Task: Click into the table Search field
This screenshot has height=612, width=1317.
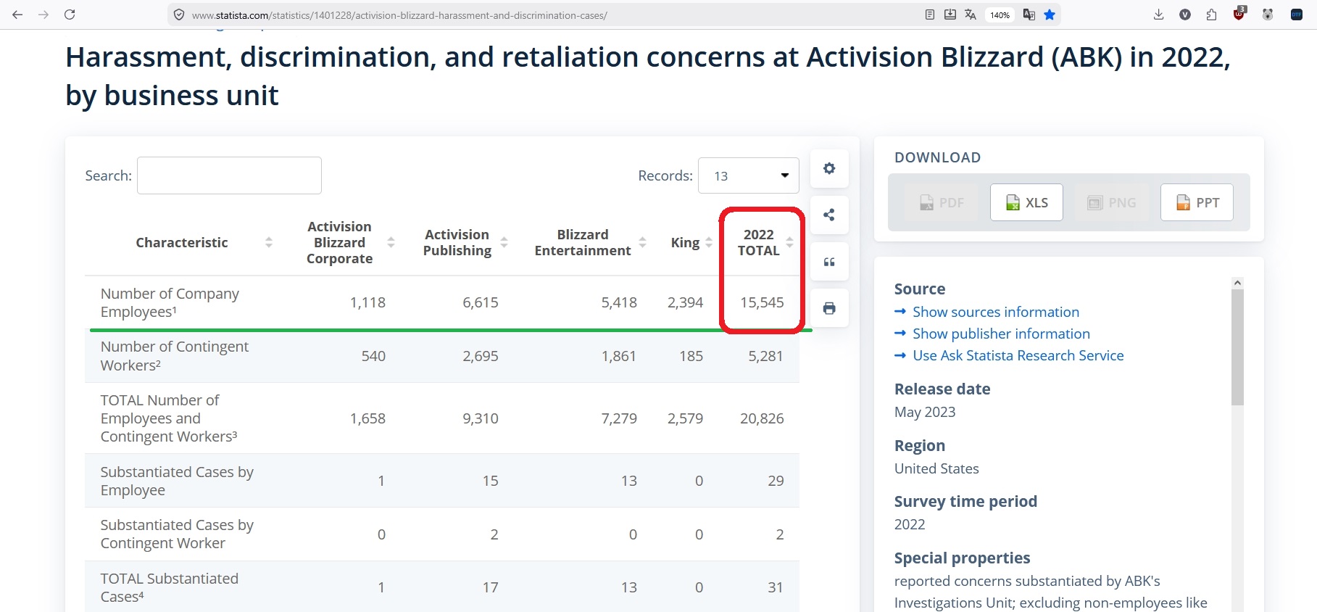Action: click(229, 175)
